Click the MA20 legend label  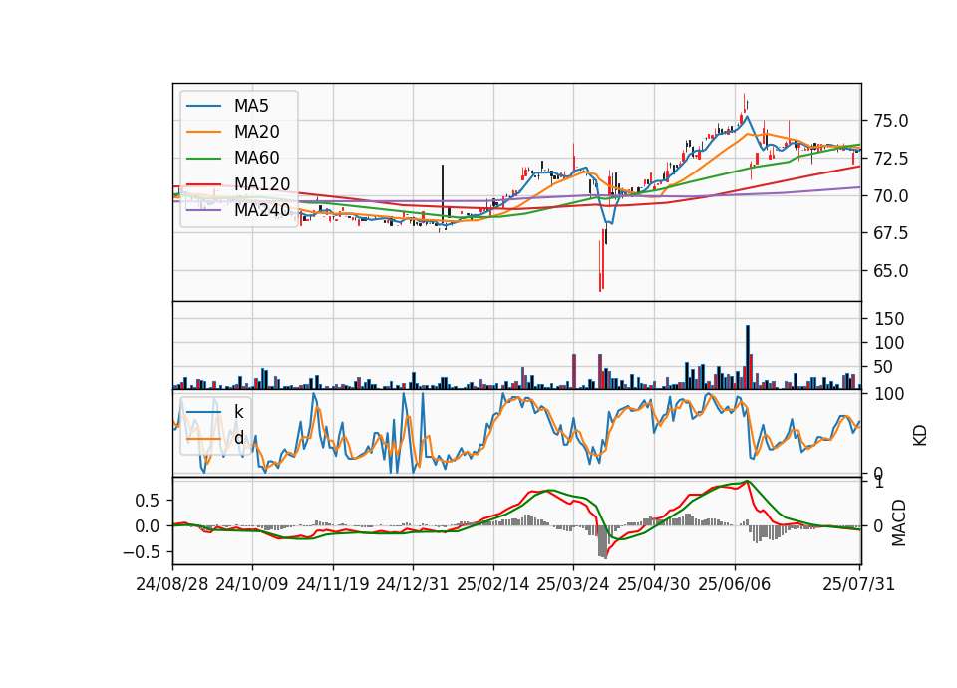256,132
